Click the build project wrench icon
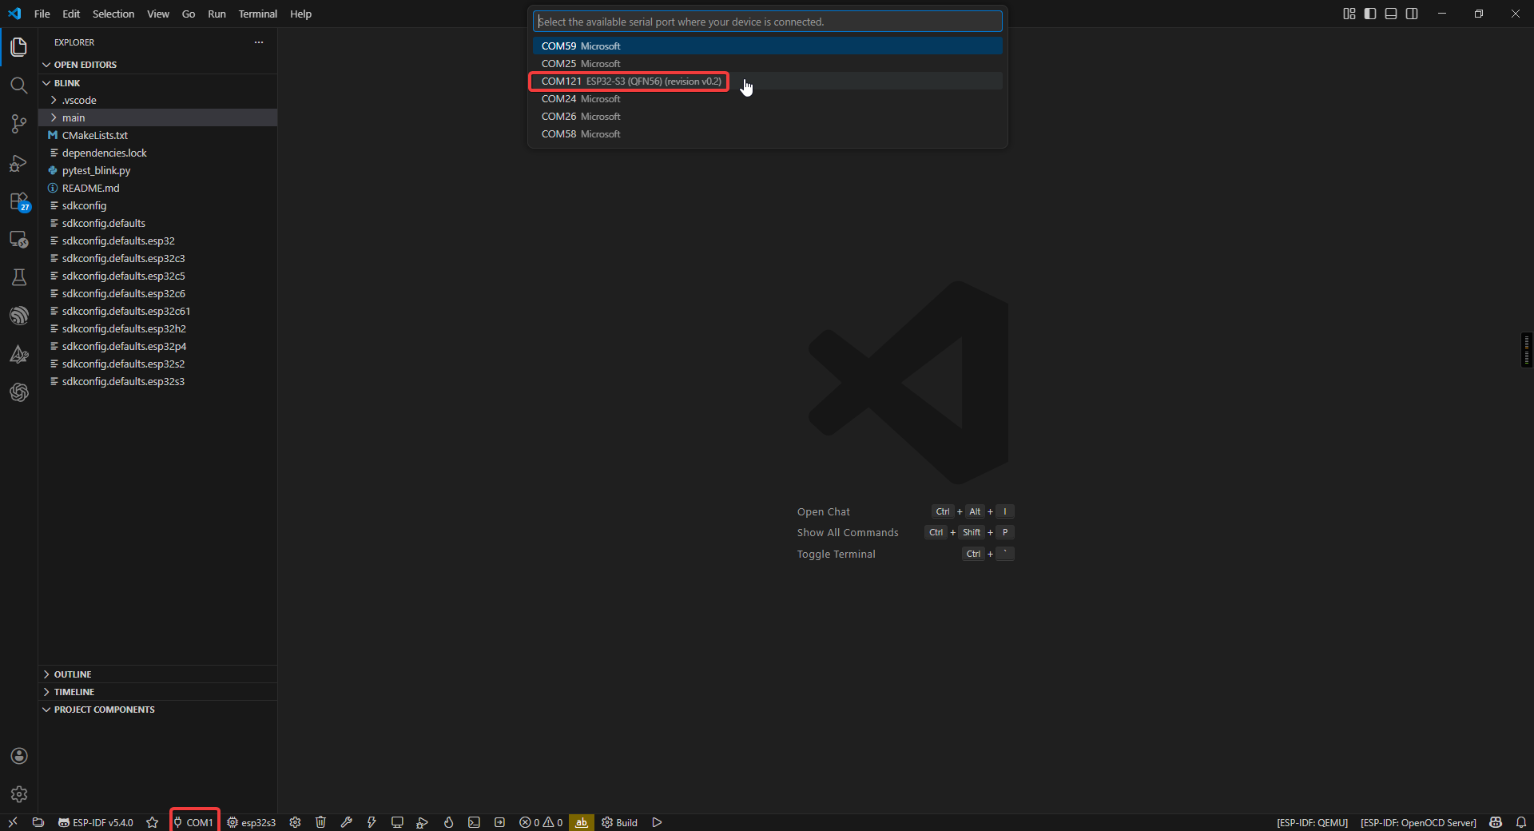This screenshot has height=831, width=1534. pyautogui.click(x=346, y=822)
